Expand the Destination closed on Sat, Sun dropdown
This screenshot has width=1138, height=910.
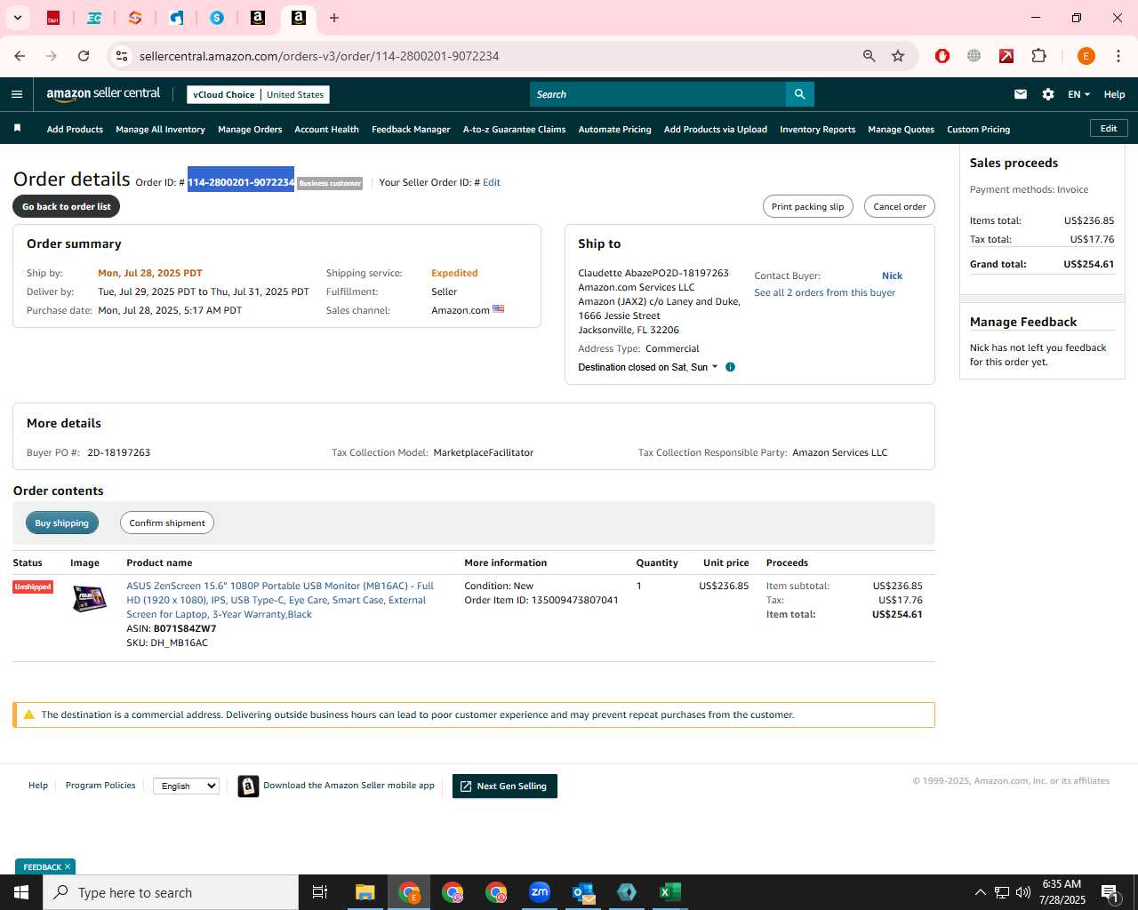click(647, 367)
